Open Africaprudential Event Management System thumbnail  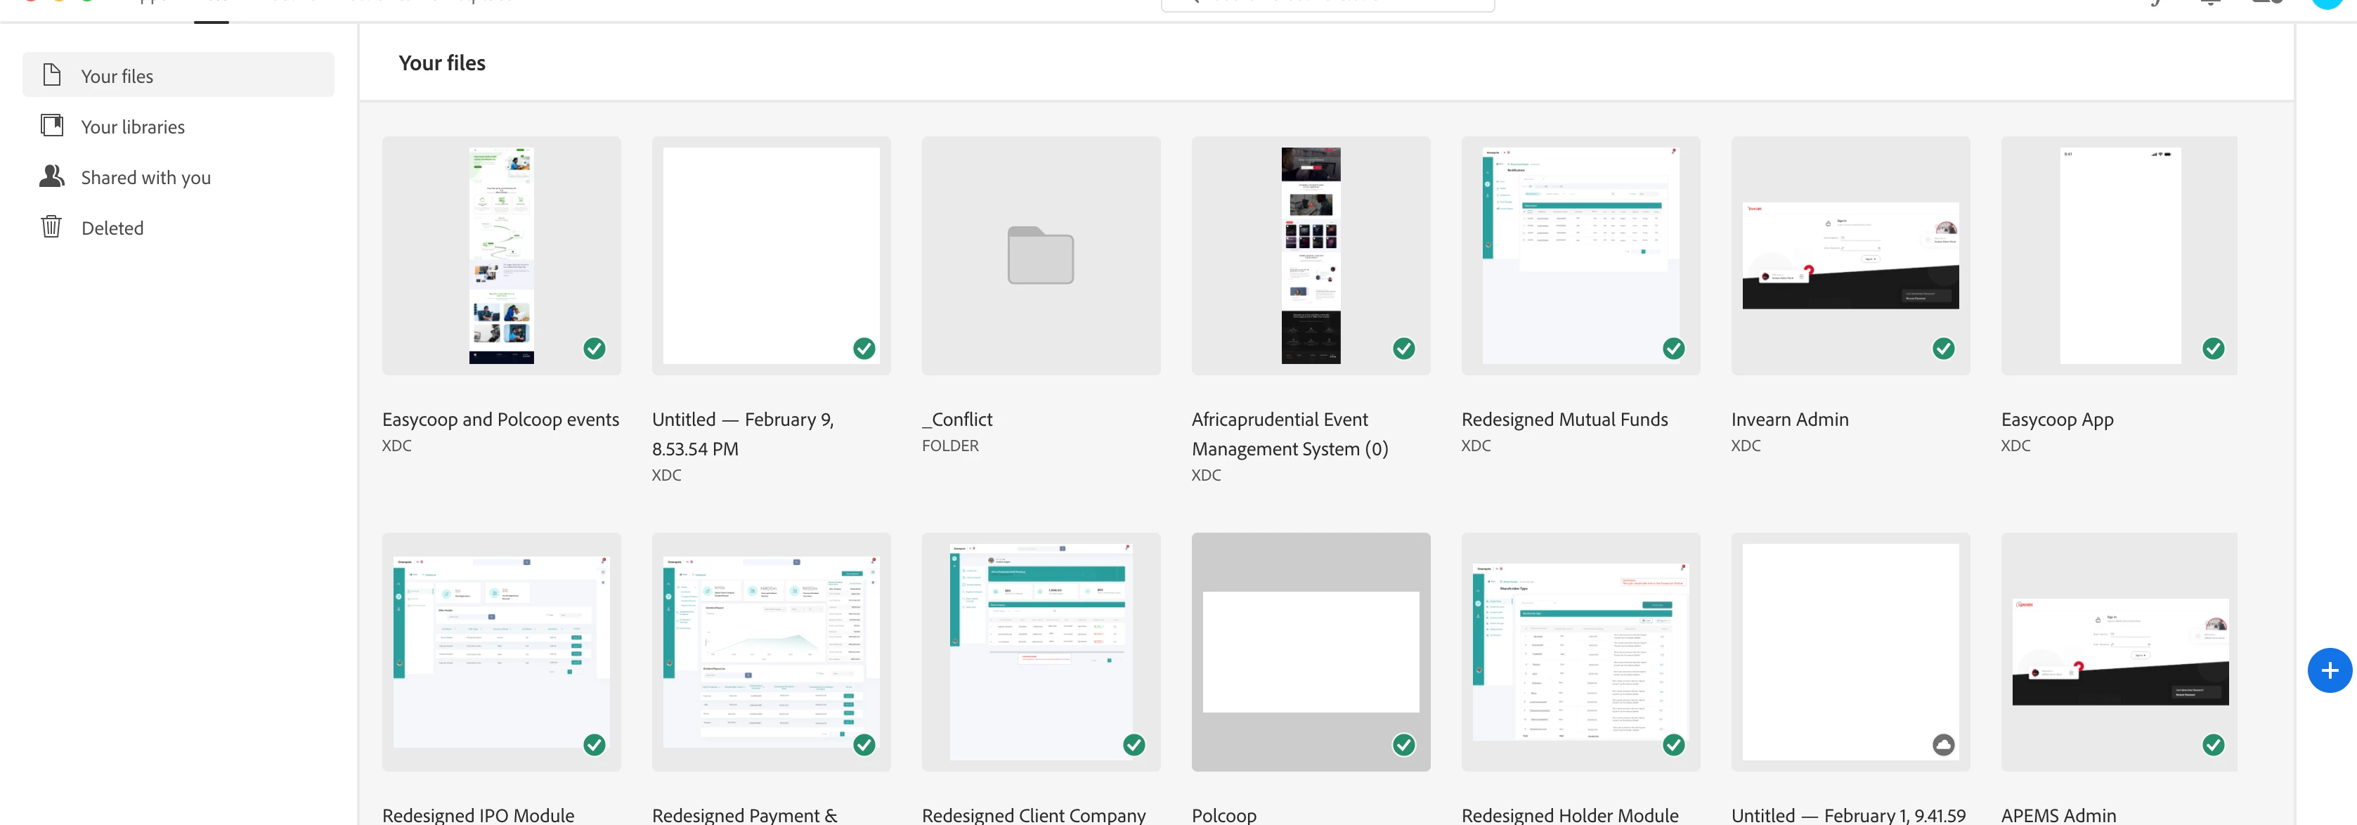pos(1309,255)
